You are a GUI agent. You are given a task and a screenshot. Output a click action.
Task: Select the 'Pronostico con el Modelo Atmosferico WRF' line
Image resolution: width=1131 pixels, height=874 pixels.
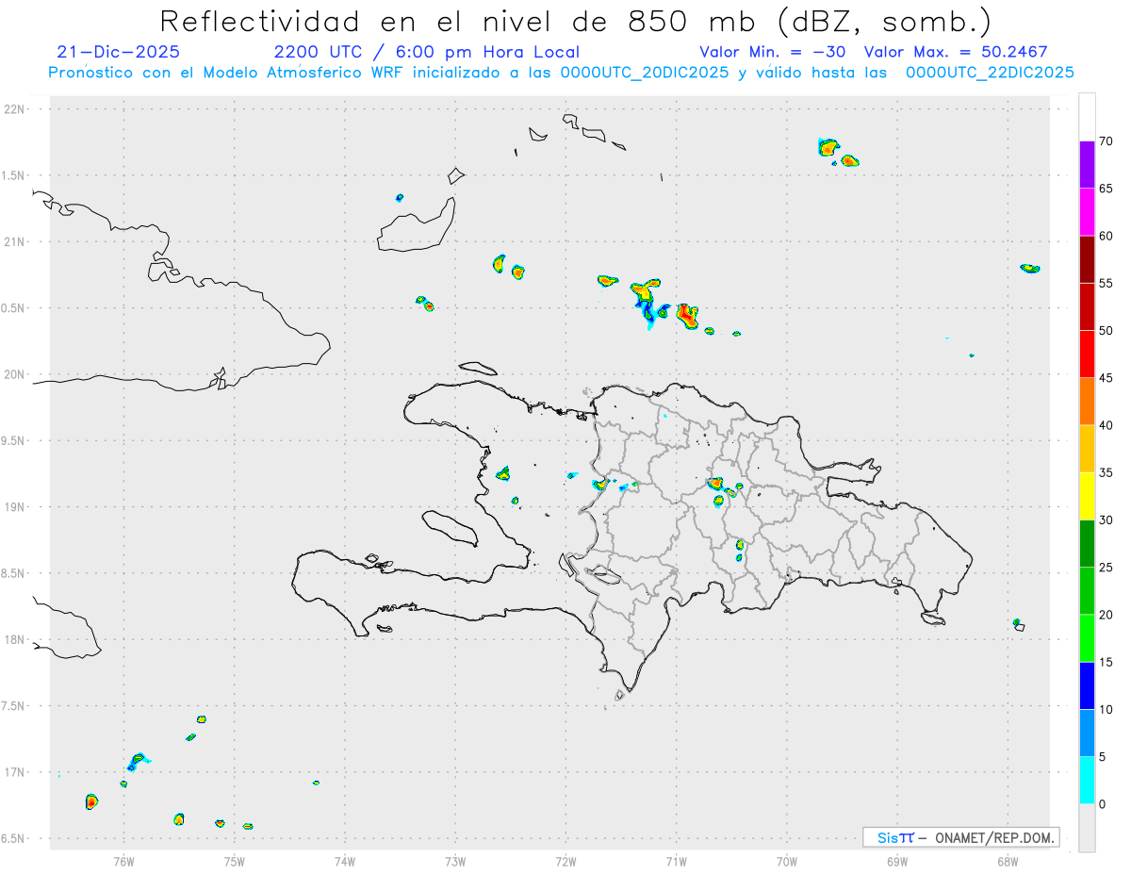[561, 73]
